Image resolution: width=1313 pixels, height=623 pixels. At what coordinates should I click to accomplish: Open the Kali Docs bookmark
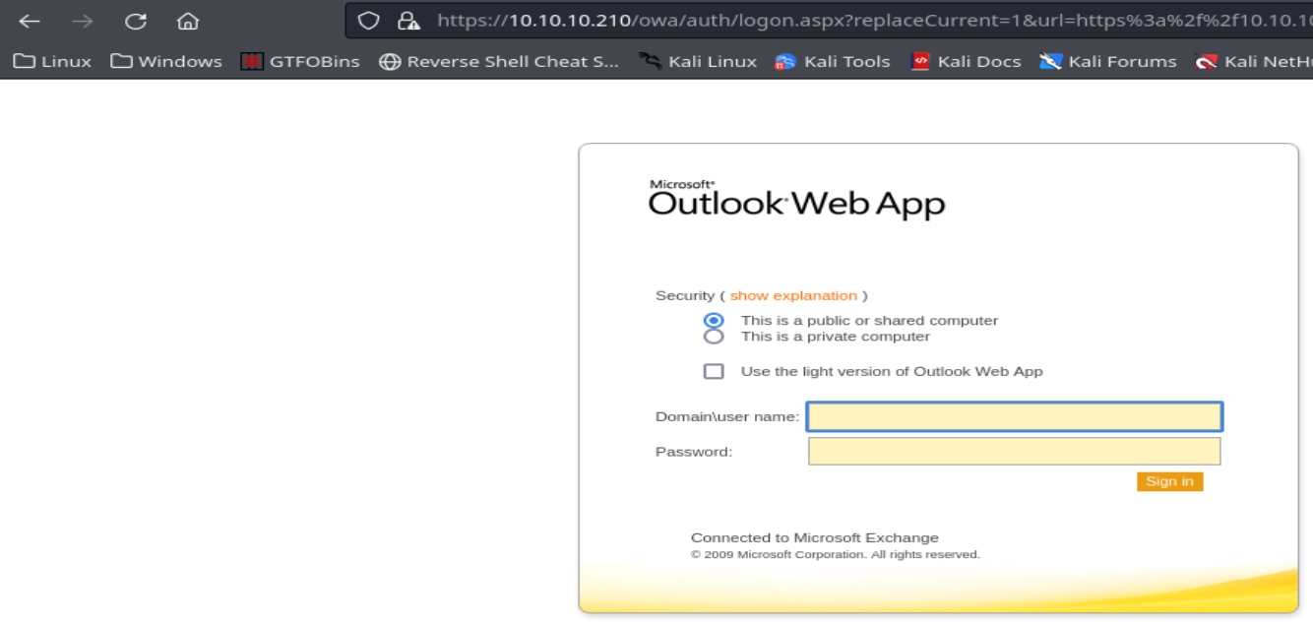pos(966,61)
